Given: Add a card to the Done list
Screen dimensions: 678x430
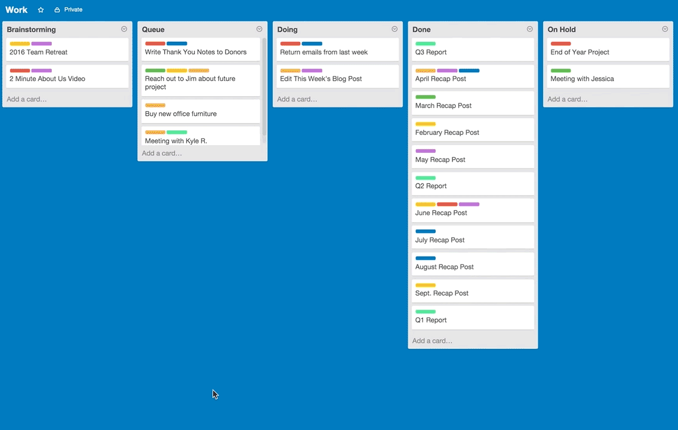Looking at the screenshot, I should tap(432, 341).
